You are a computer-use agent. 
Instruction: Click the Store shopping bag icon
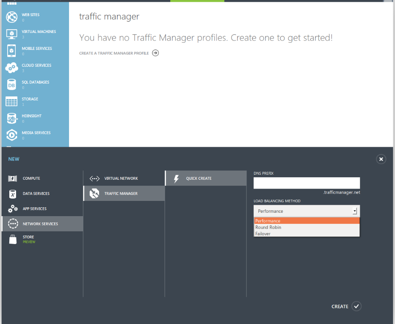[x=13, y=239]
